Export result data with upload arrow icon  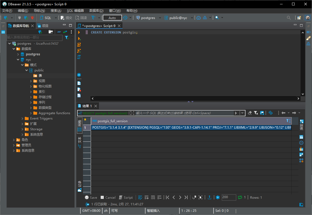click(210, 197)
